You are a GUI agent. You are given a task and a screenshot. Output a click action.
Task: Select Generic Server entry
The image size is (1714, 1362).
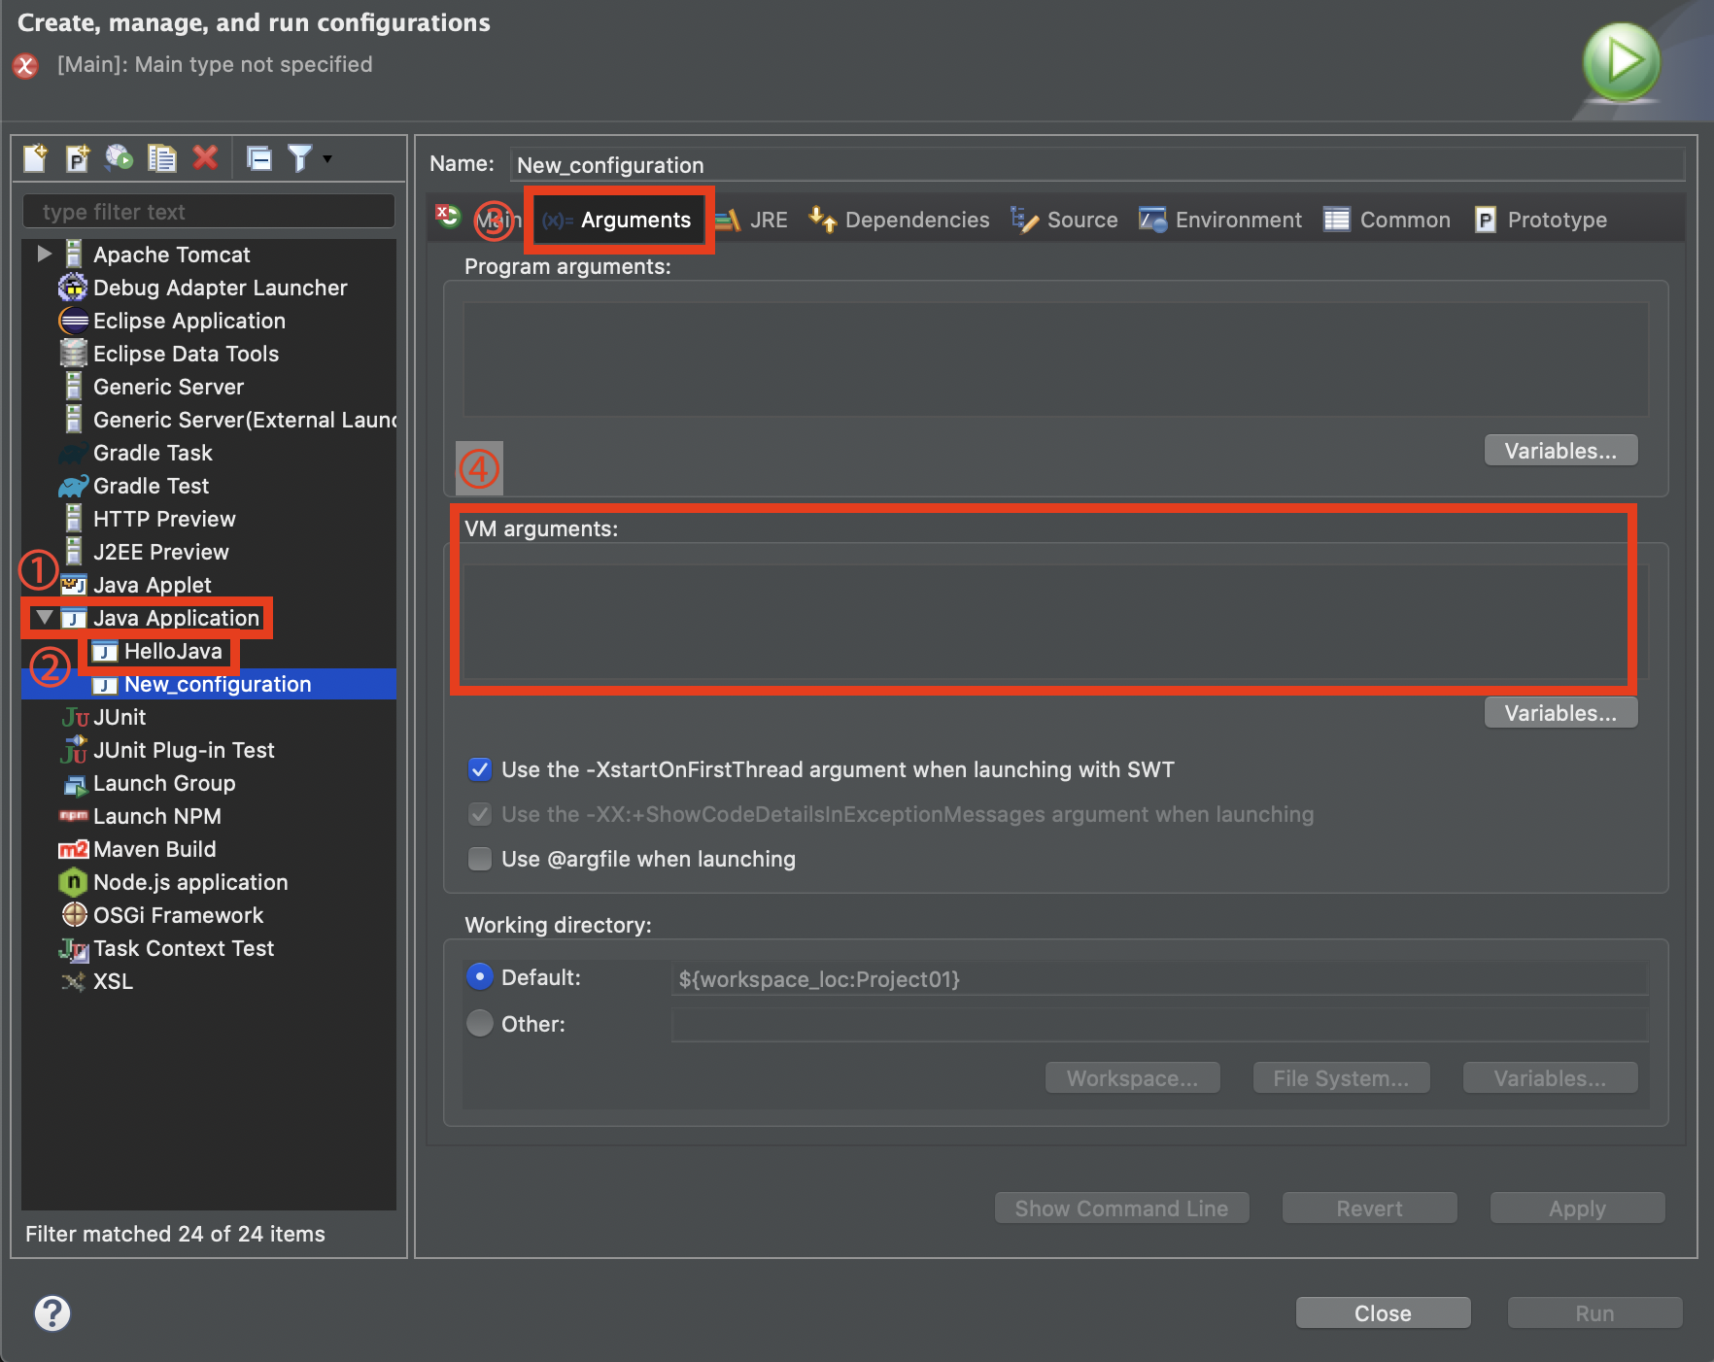[168, 387]
